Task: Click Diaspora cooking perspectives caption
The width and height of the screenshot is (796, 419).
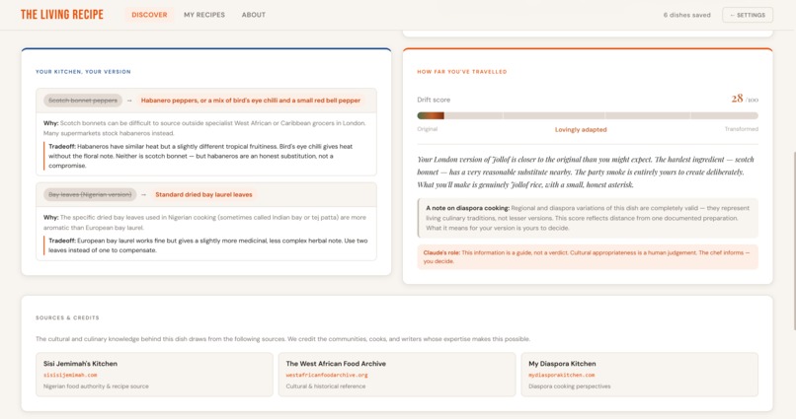Action: pyautogui.click(x=570, y=386)
